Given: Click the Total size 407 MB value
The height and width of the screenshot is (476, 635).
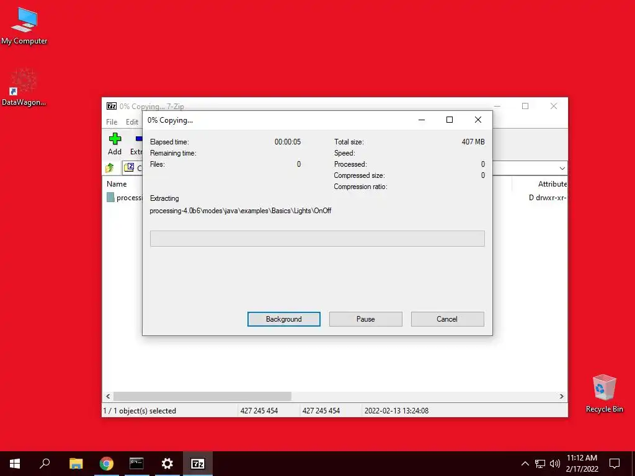Looking at the screenshot, I should pos(473,142).
